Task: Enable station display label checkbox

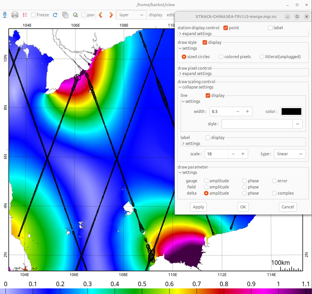Action: 270,28
